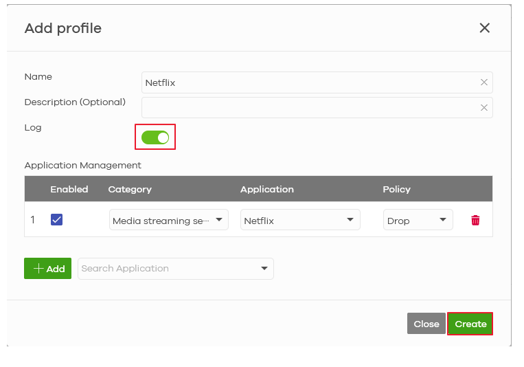Delete the Netflix application row
Viewport: 524px width, 367px height.
[475, 221]
